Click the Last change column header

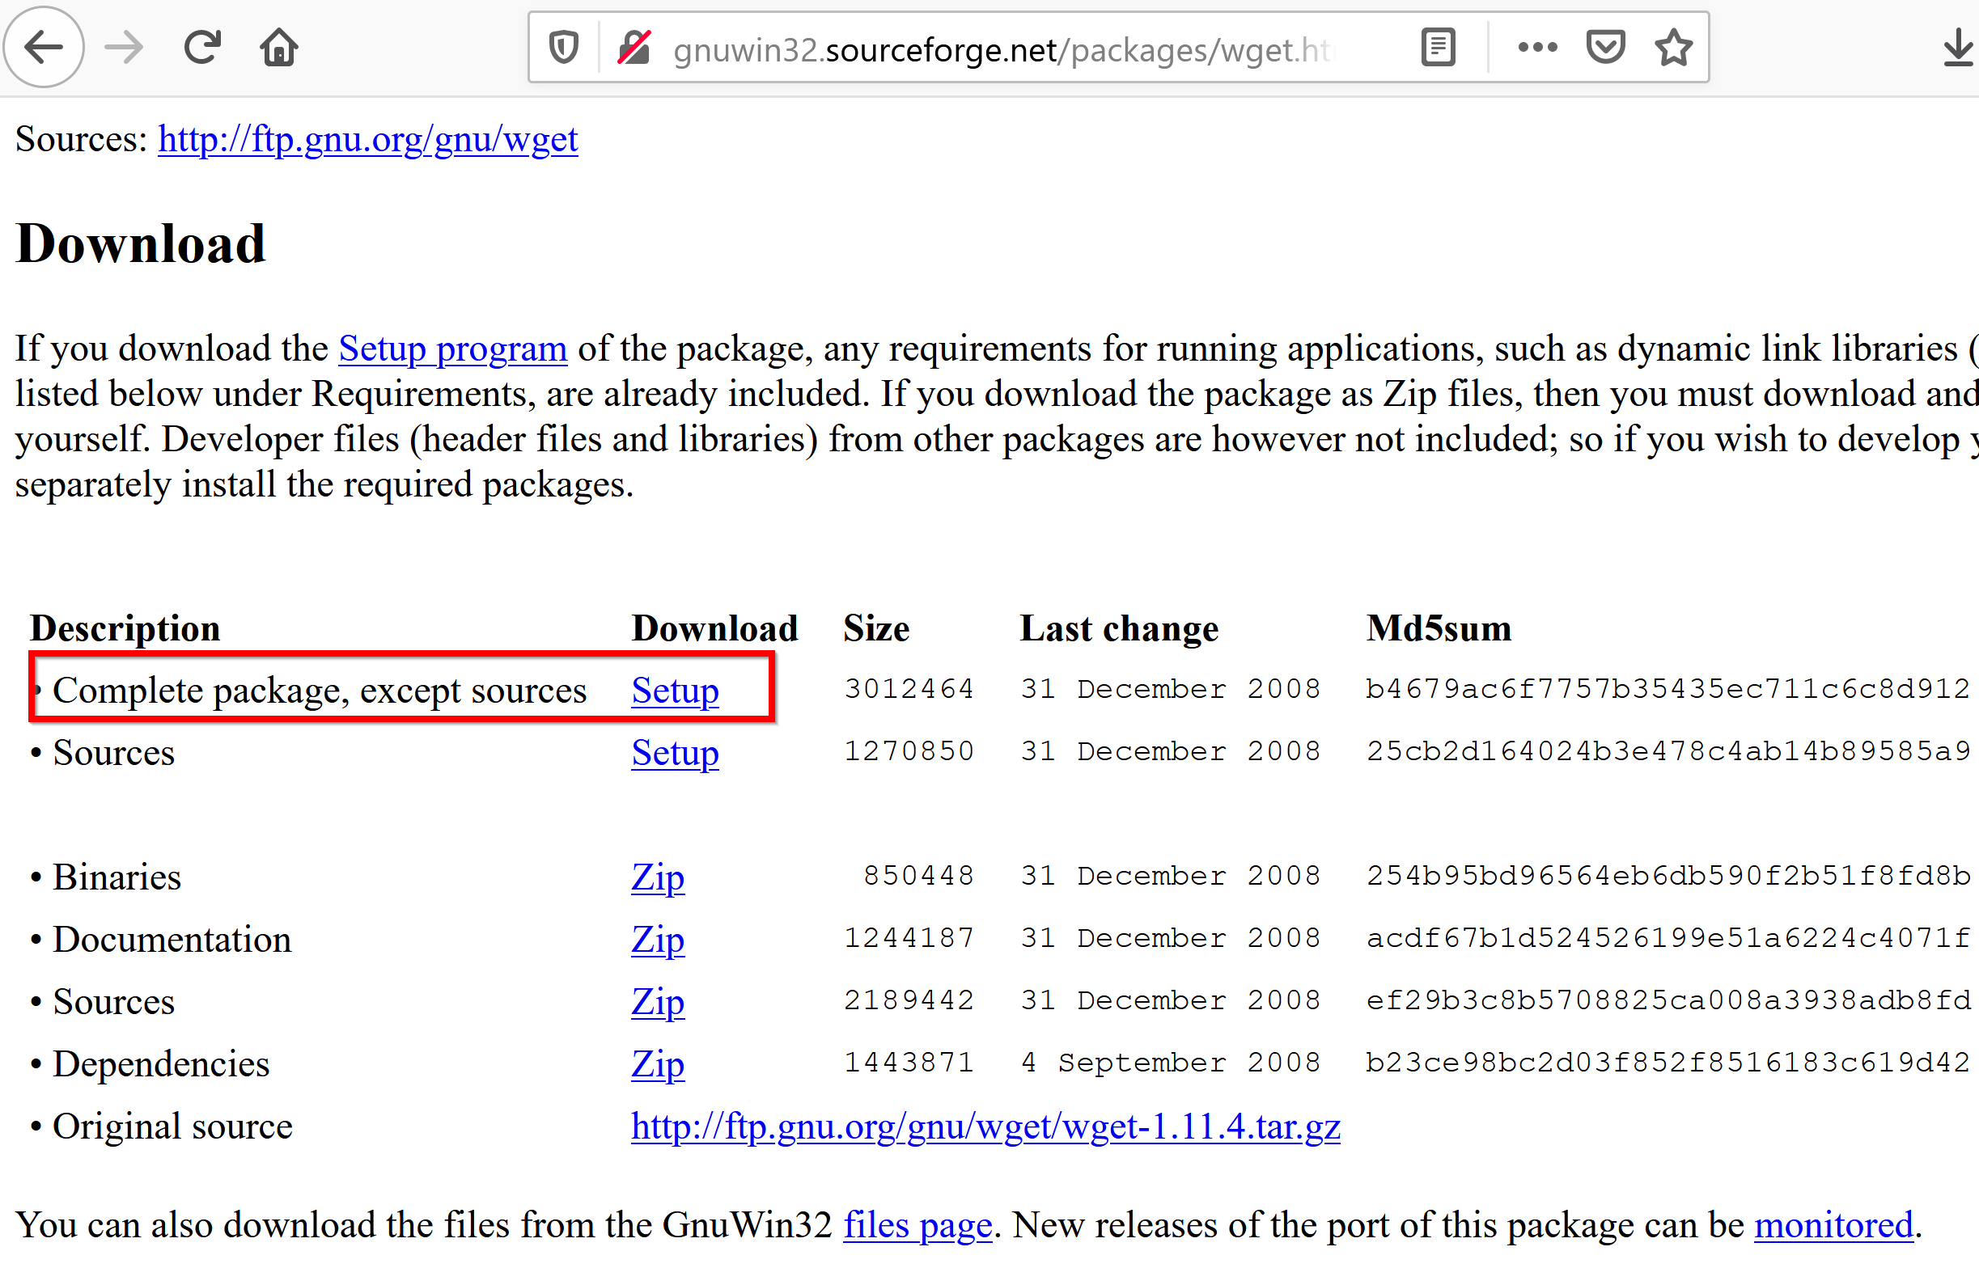tap(1119, 628)
